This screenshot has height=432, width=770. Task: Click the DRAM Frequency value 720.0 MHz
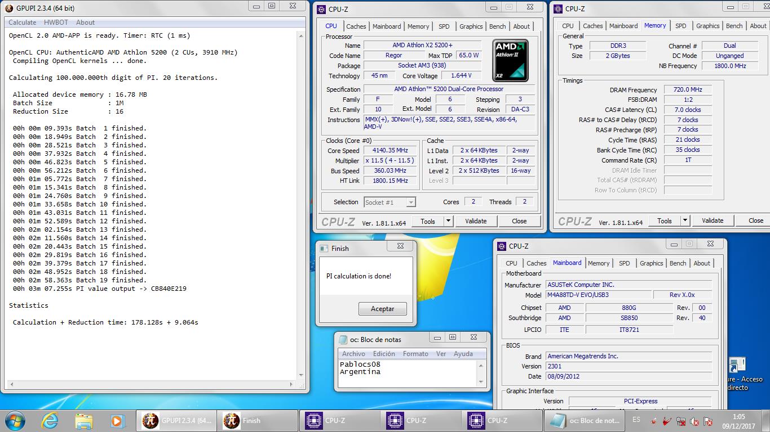(688, 90)
